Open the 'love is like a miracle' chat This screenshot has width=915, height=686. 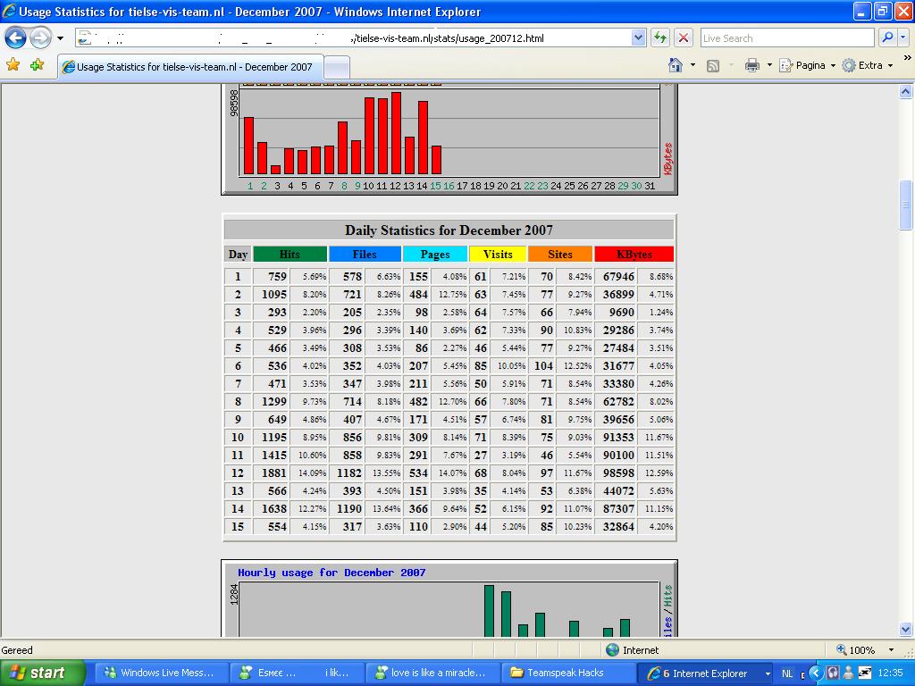[432, 673]
